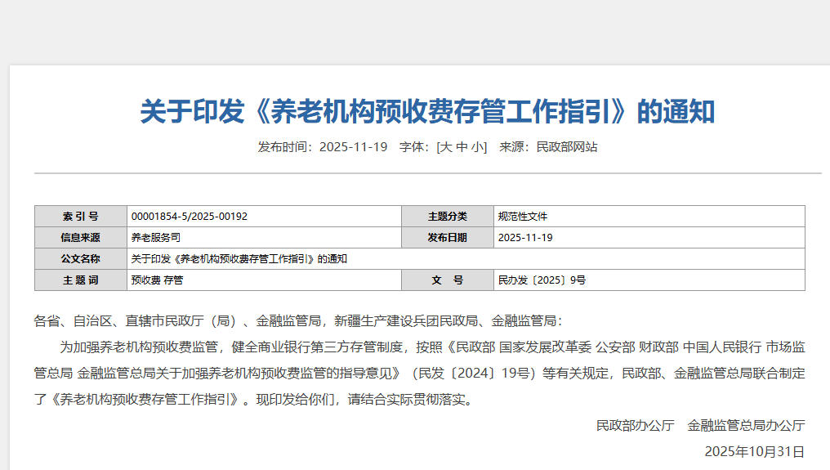The image size is (830, 470).
Task: Set font size to small (小)
Action: pyautogui.click(x=477, y=147)
